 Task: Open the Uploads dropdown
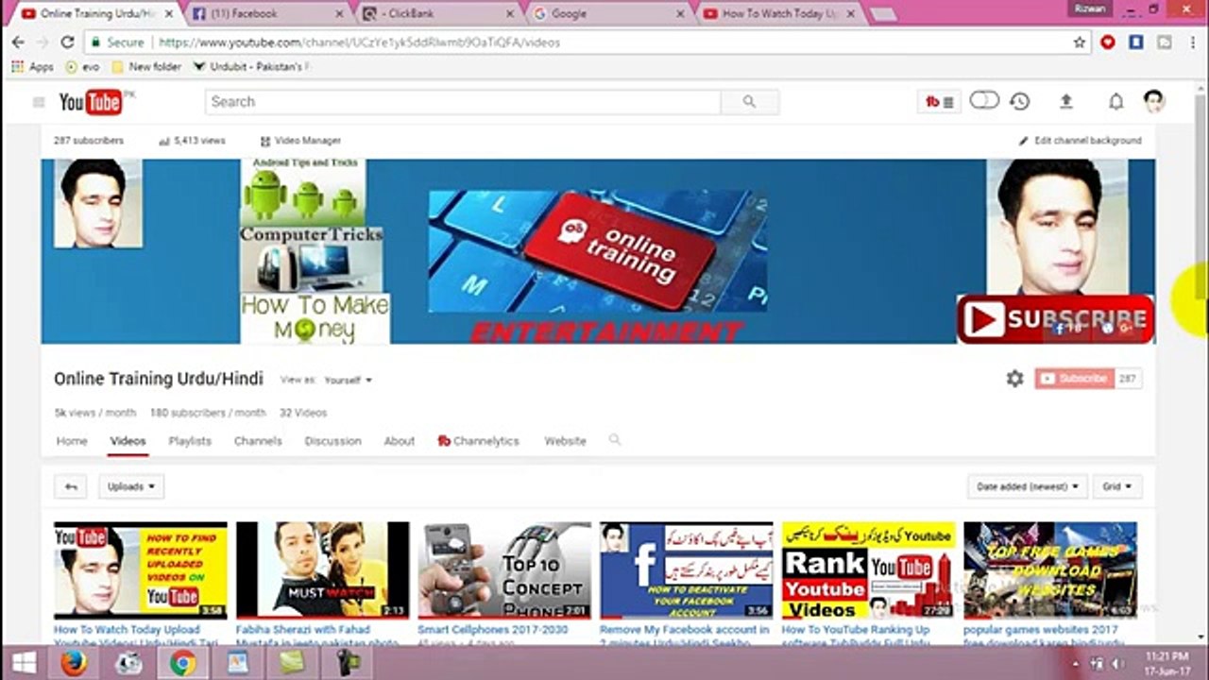point(131,486)
